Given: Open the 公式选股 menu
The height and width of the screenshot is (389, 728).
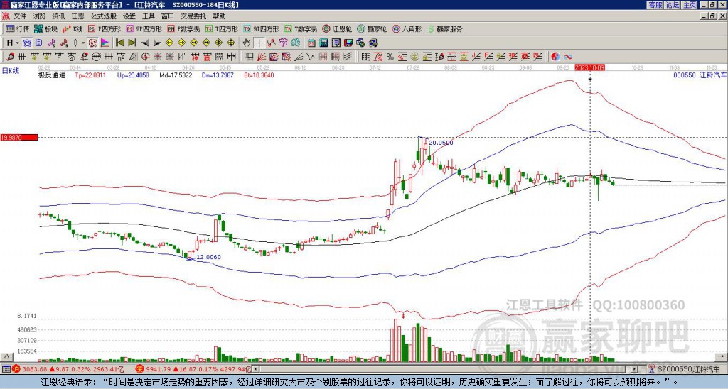Looking at the screenshot, I should point(104,16).
